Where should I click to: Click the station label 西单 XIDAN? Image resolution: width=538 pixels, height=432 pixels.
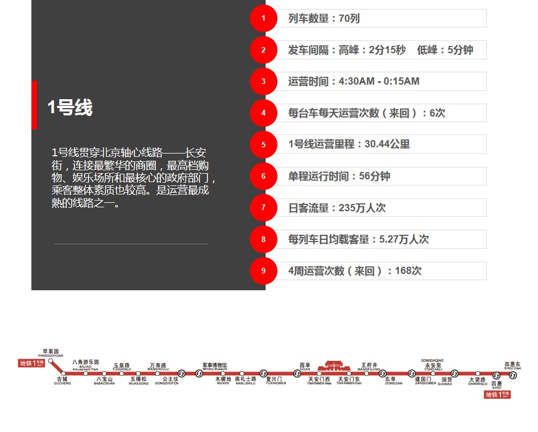pyautogui.click(x=305, y=367)
